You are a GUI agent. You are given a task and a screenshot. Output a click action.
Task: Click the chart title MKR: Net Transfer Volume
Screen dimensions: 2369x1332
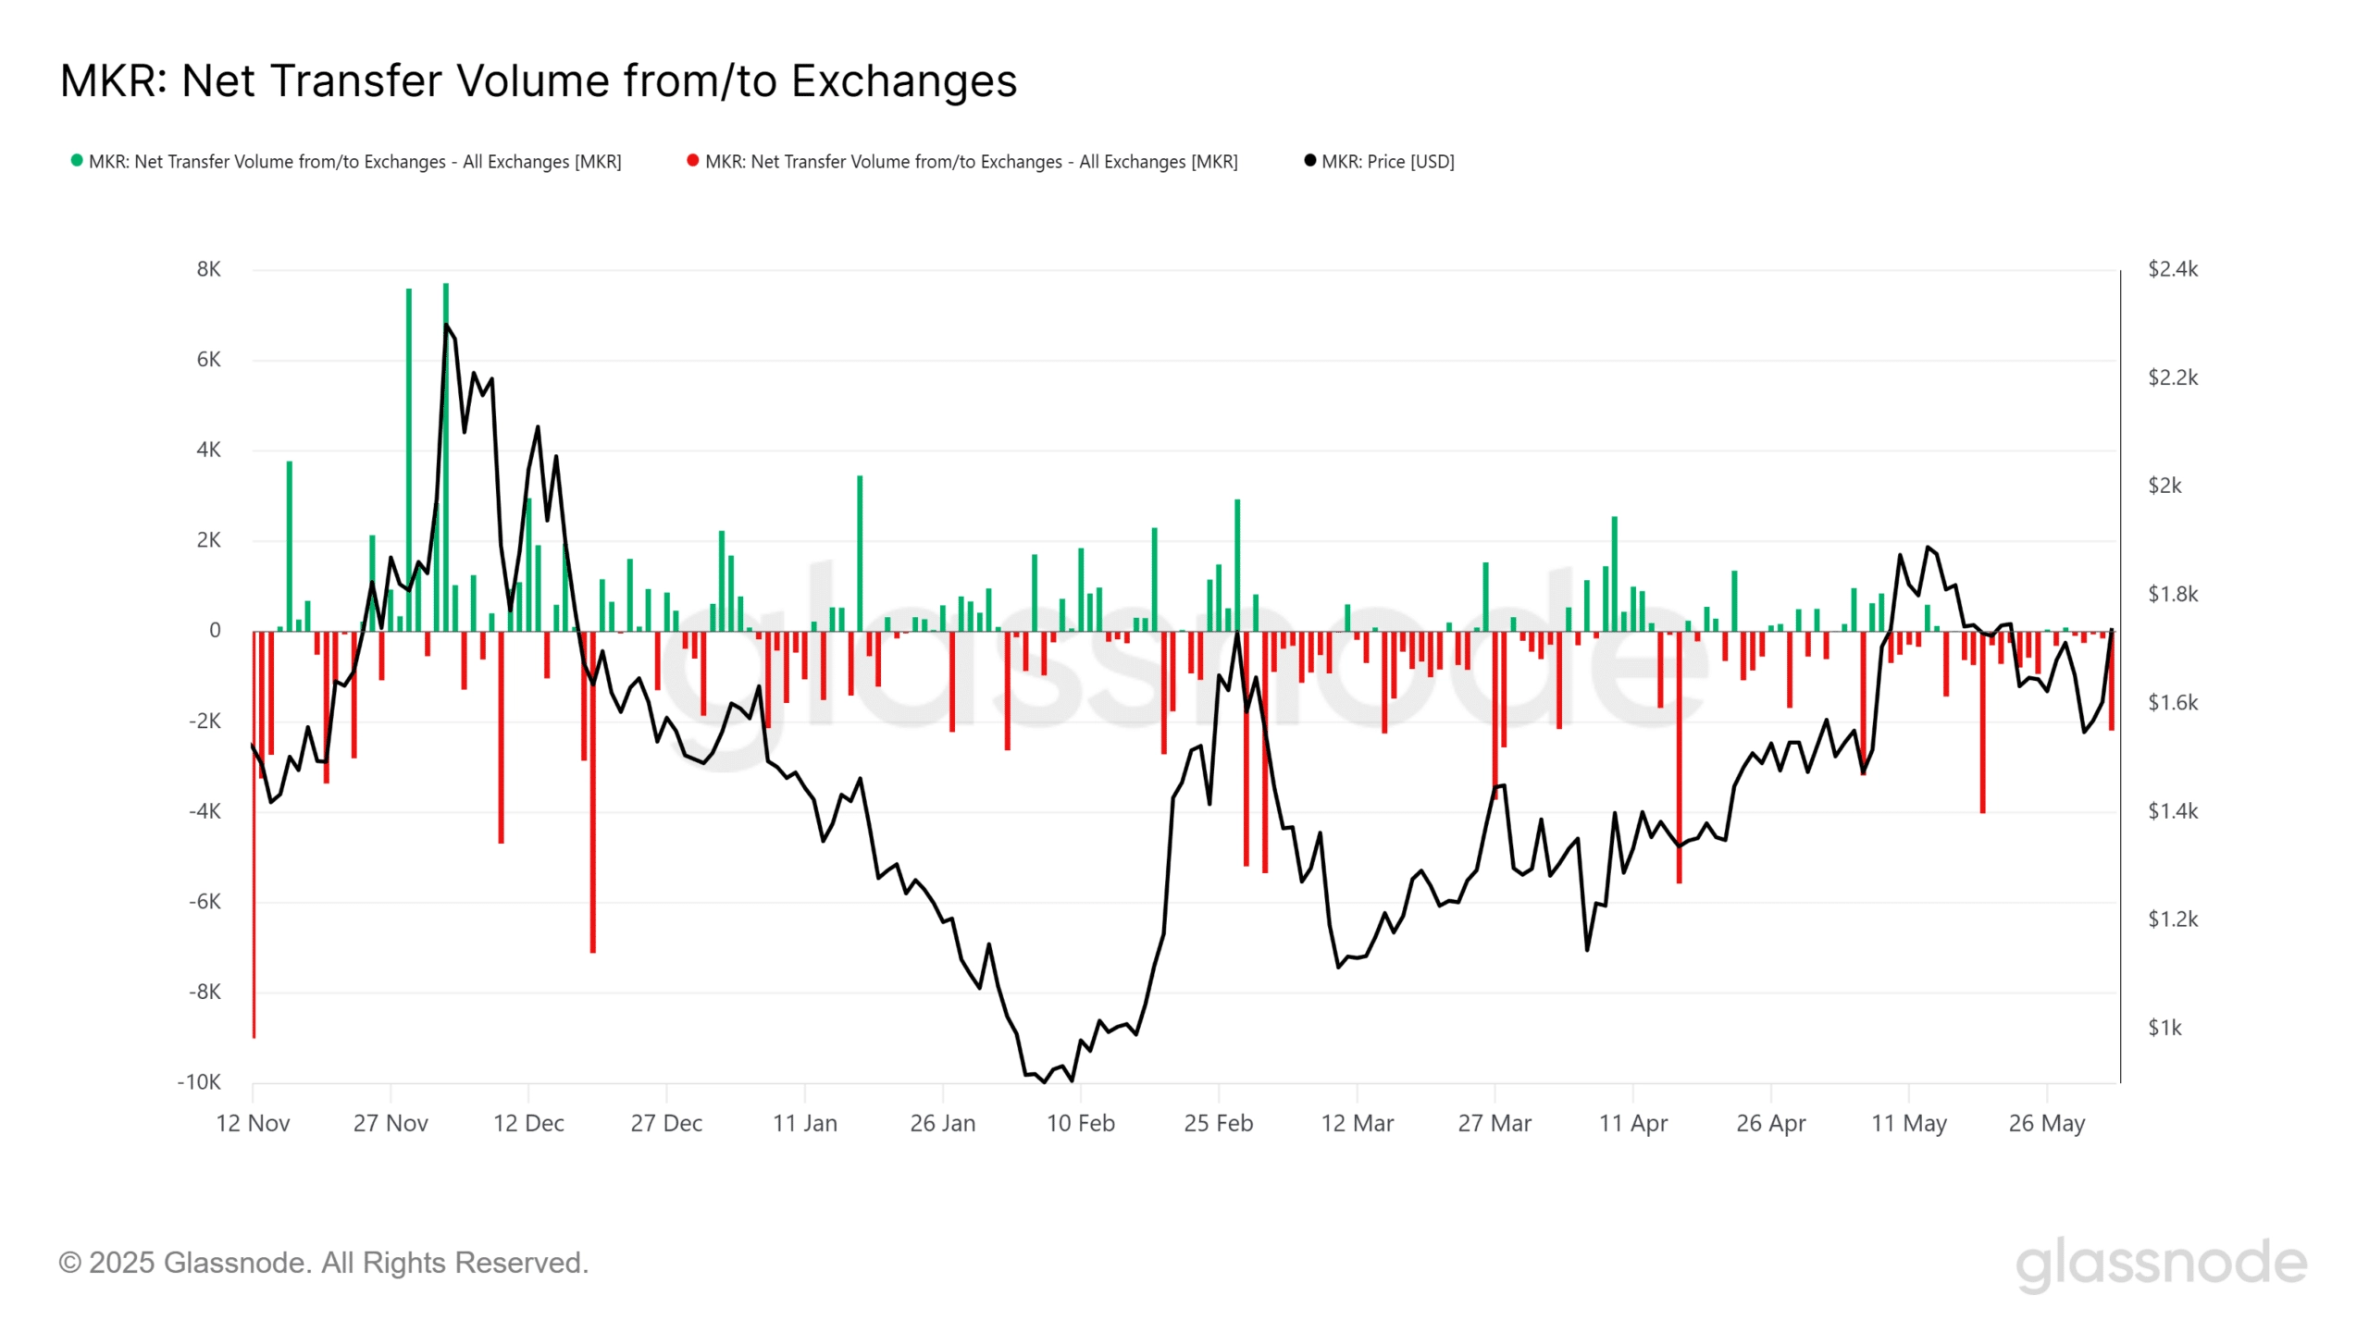(538, 81)
